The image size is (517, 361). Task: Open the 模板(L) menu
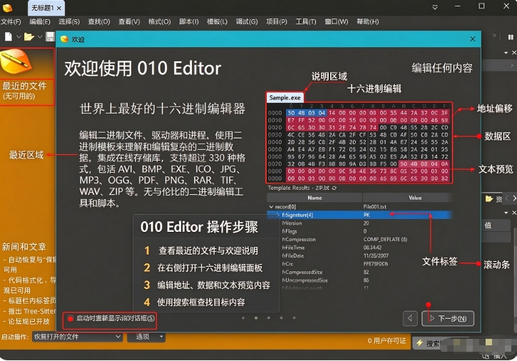tap(217, 22)
